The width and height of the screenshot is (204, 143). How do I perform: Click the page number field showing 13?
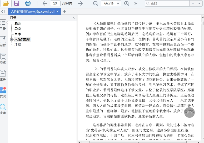tap(55, 3)
